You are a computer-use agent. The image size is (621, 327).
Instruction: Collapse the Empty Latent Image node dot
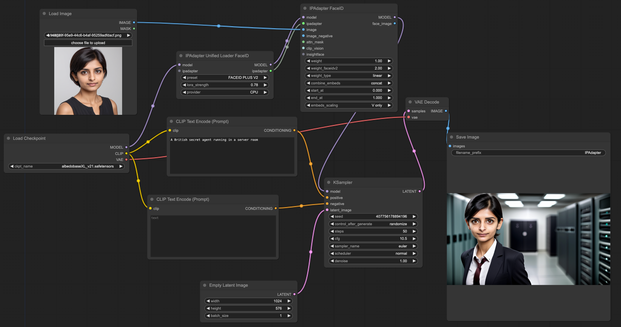(205, 285)
